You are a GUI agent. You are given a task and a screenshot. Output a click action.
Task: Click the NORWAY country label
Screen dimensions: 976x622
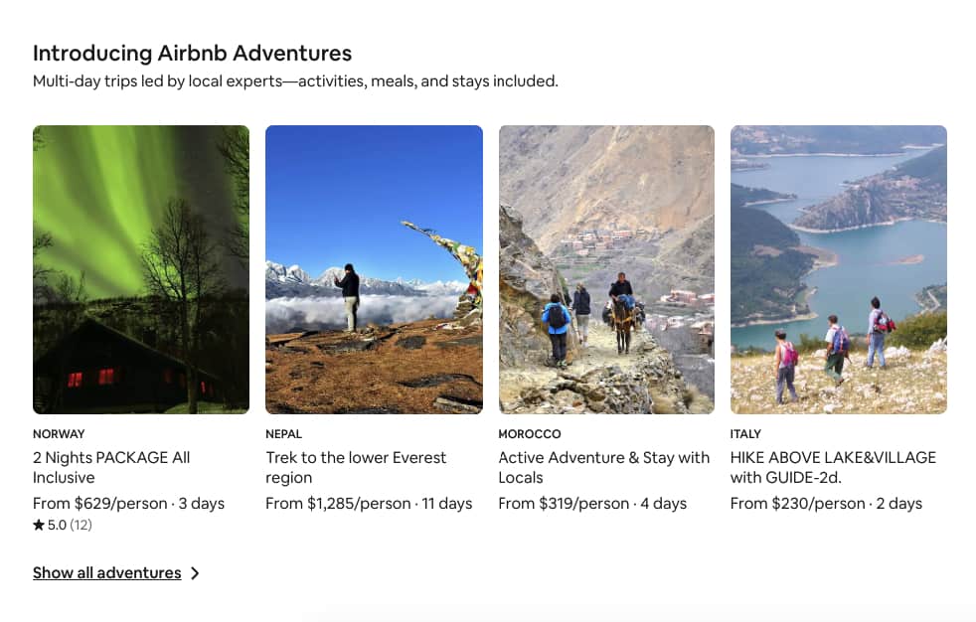[59, 434]
